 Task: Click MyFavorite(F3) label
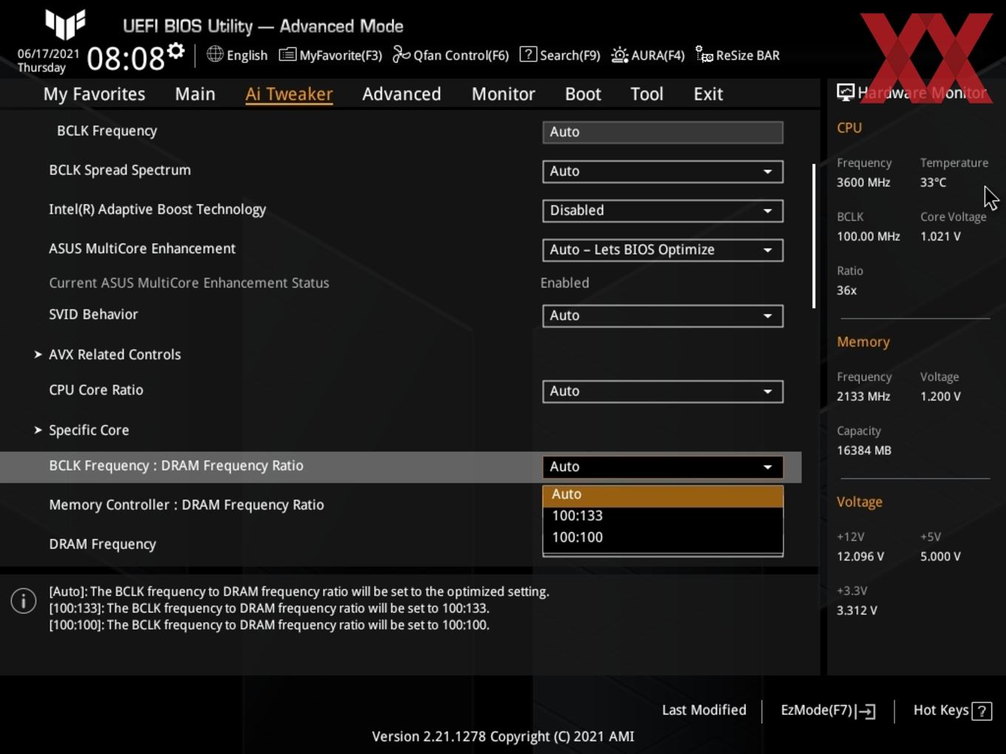pyautogui.click(x=340, y=55)
